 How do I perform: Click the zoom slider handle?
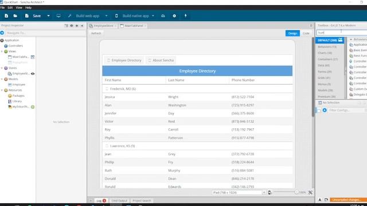point(296,192)
